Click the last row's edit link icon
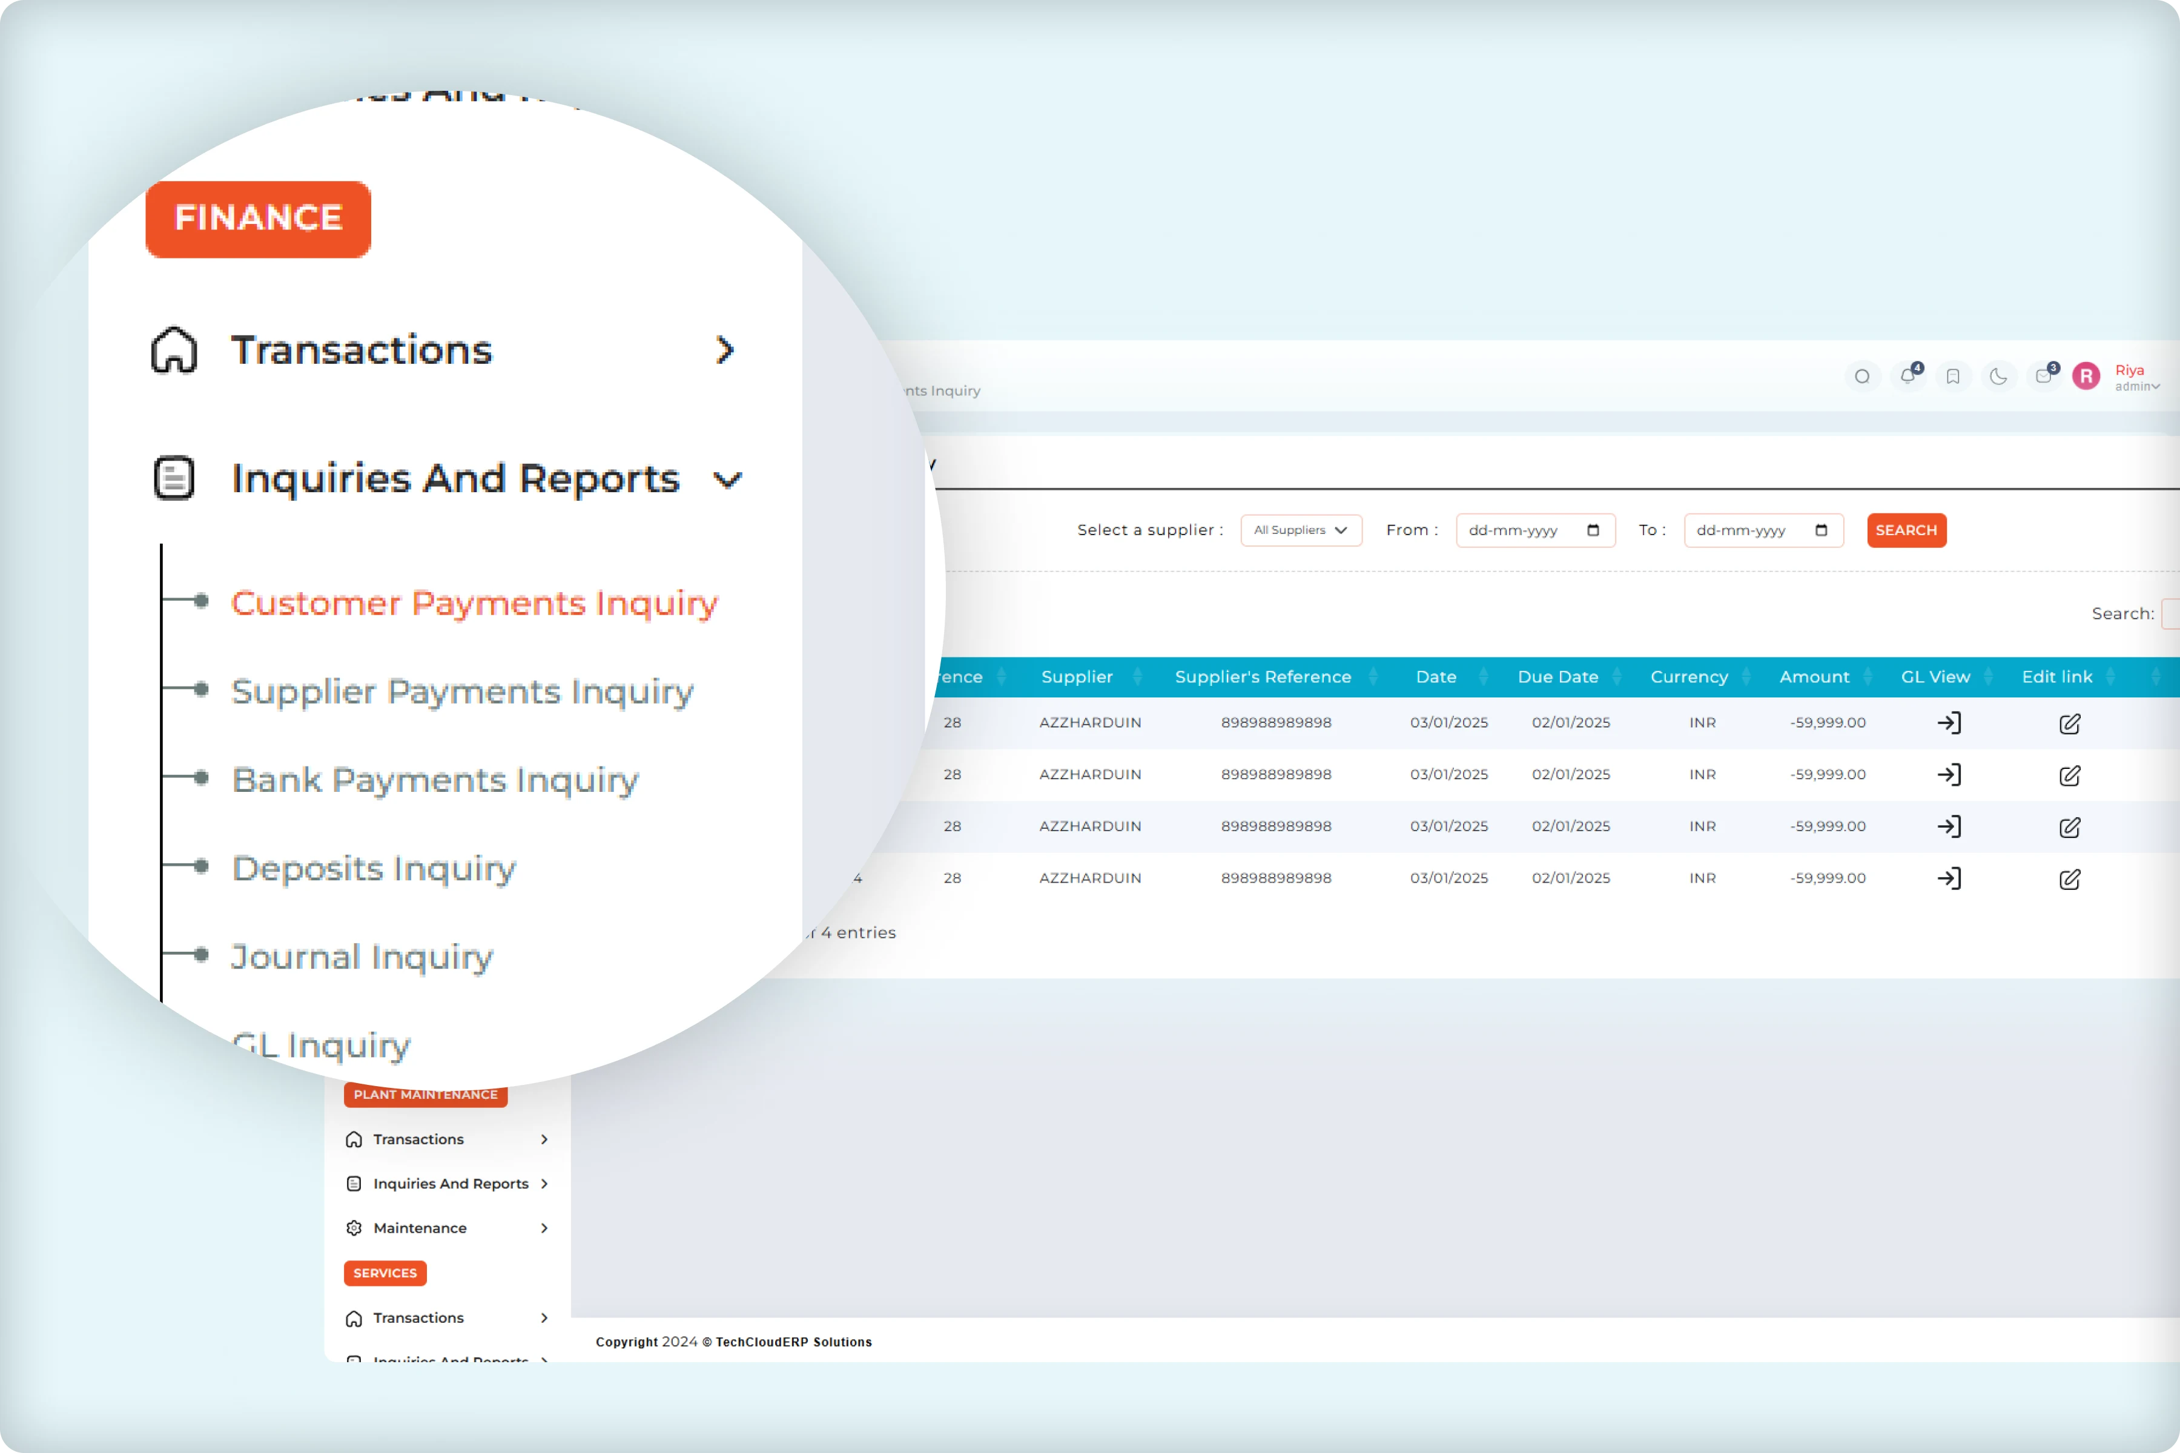2180x1453 pixels. point(2069,878)
